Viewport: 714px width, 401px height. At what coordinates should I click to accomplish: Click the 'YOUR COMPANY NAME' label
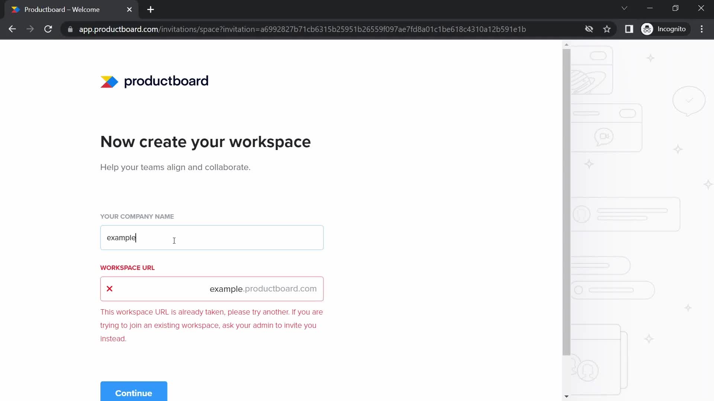pos(137,216)
